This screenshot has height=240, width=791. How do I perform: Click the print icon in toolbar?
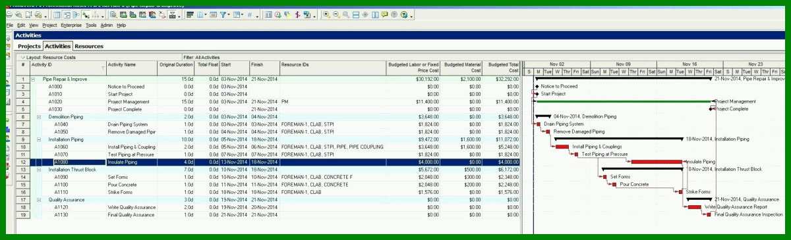pos(8,14)
